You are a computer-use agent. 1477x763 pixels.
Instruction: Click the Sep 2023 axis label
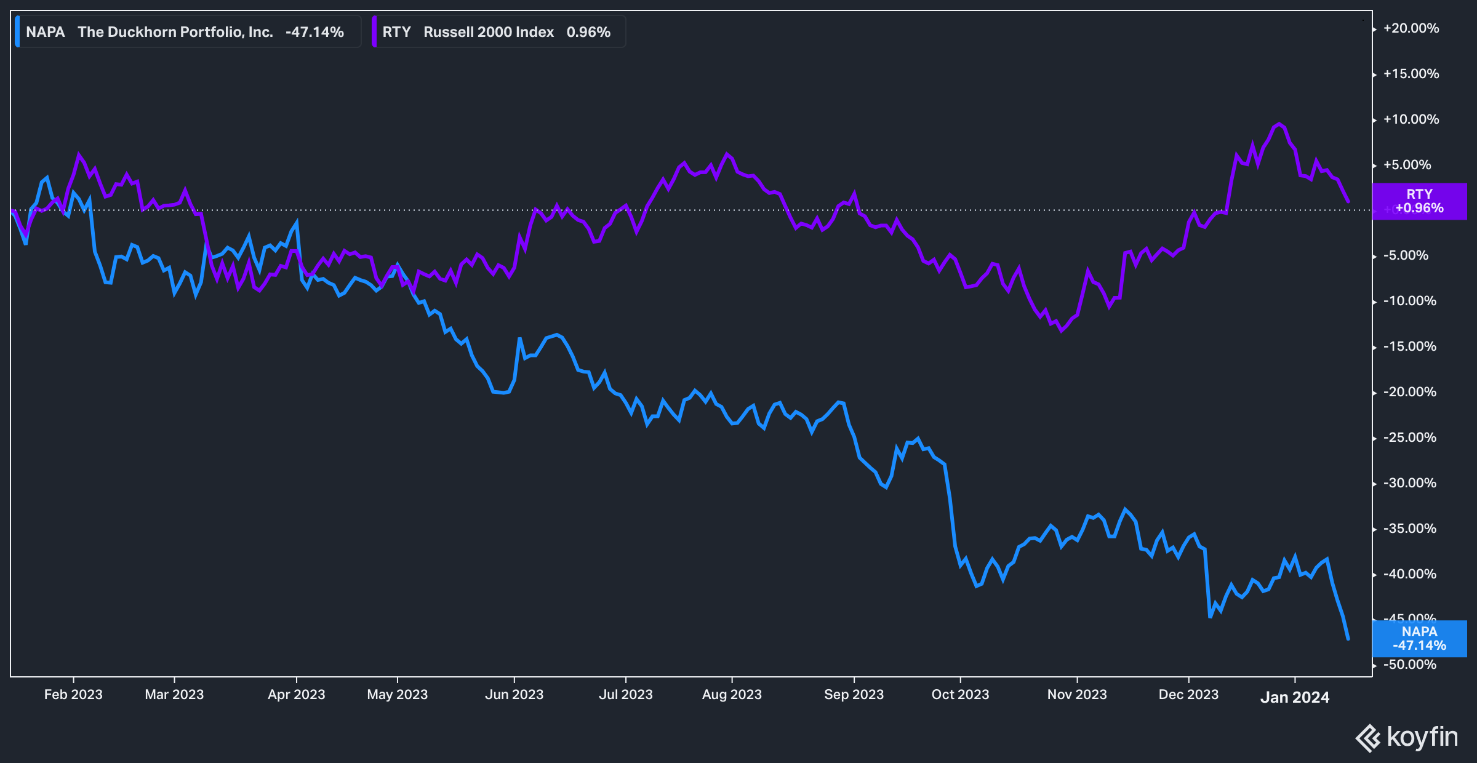(854, 695)
